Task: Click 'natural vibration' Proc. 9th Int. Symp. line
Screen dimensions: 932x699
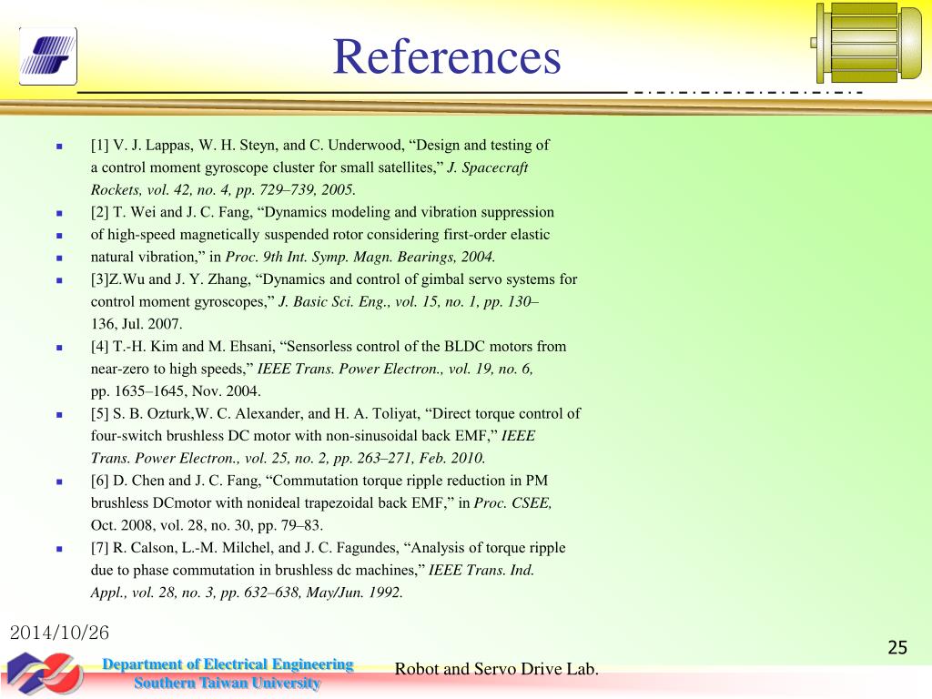Action: click(x=292, y=258)
